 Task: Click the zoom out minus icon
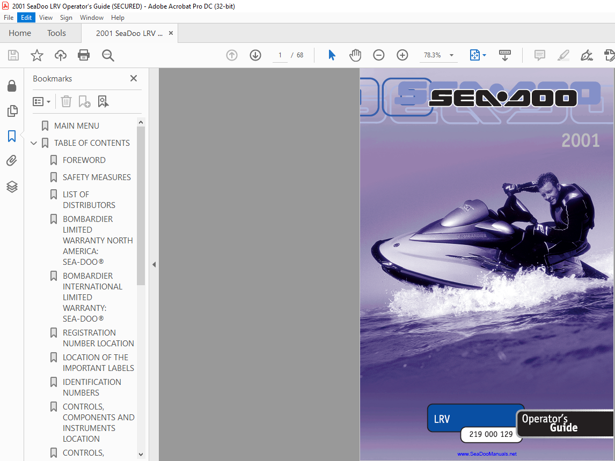378,55
